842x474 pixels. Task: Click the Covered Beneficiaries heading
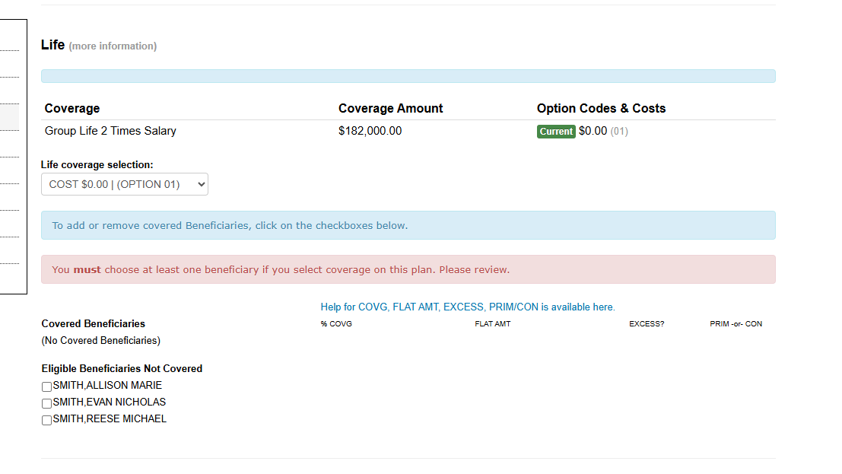[x=93, y=323]
